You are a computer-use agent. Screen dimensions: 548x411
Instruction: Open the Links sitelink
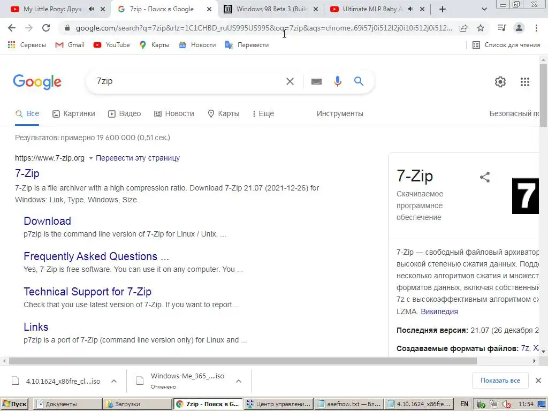click(x=36, y=327)
